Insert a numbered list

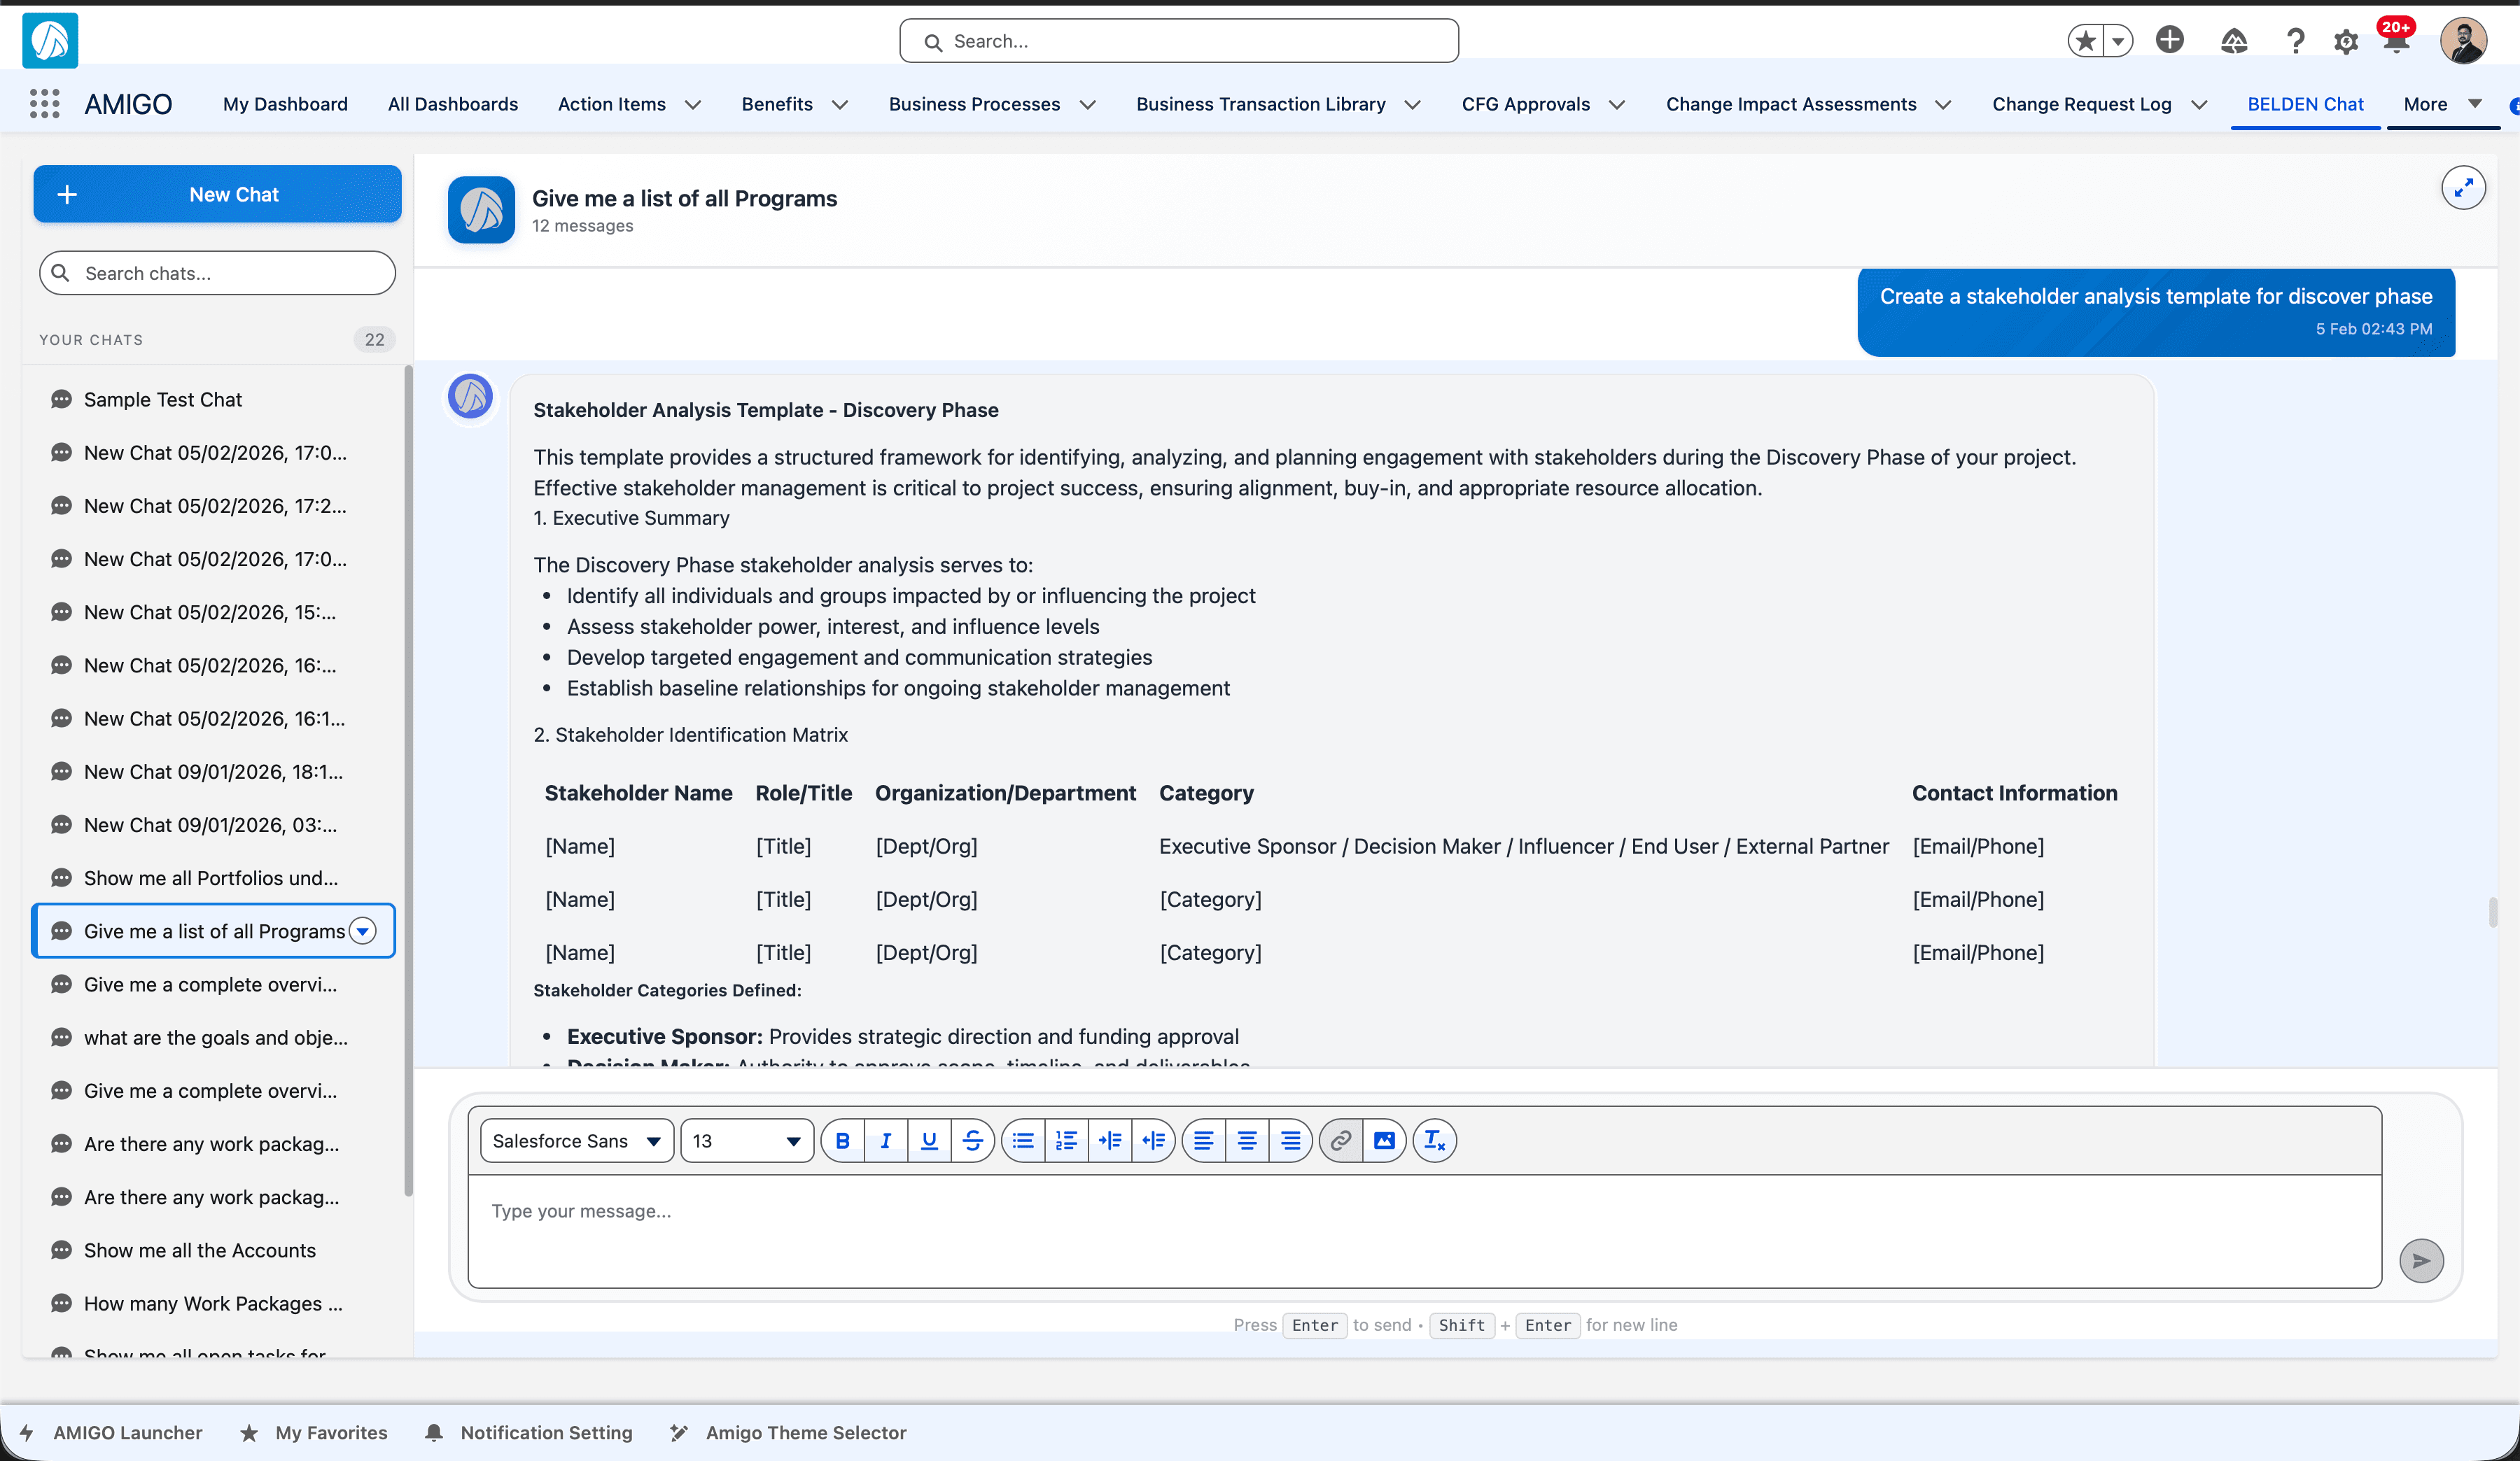[x=1066, y=1141]
